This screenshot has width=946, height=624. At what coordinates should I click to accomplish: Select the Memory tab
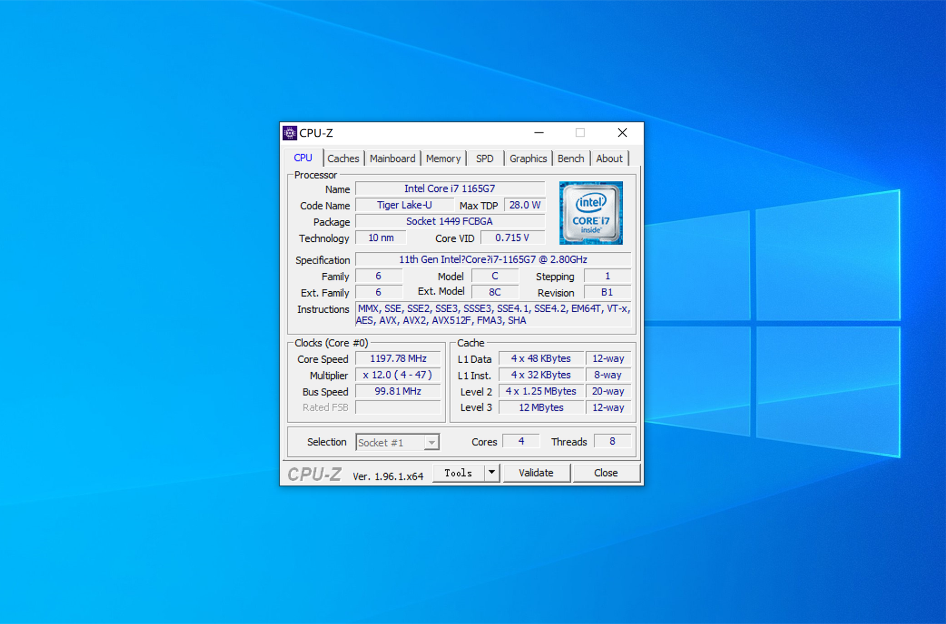(443, 158)
